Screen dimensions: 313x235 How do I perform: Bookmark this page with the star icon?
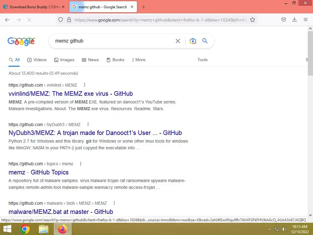[252, 20]
